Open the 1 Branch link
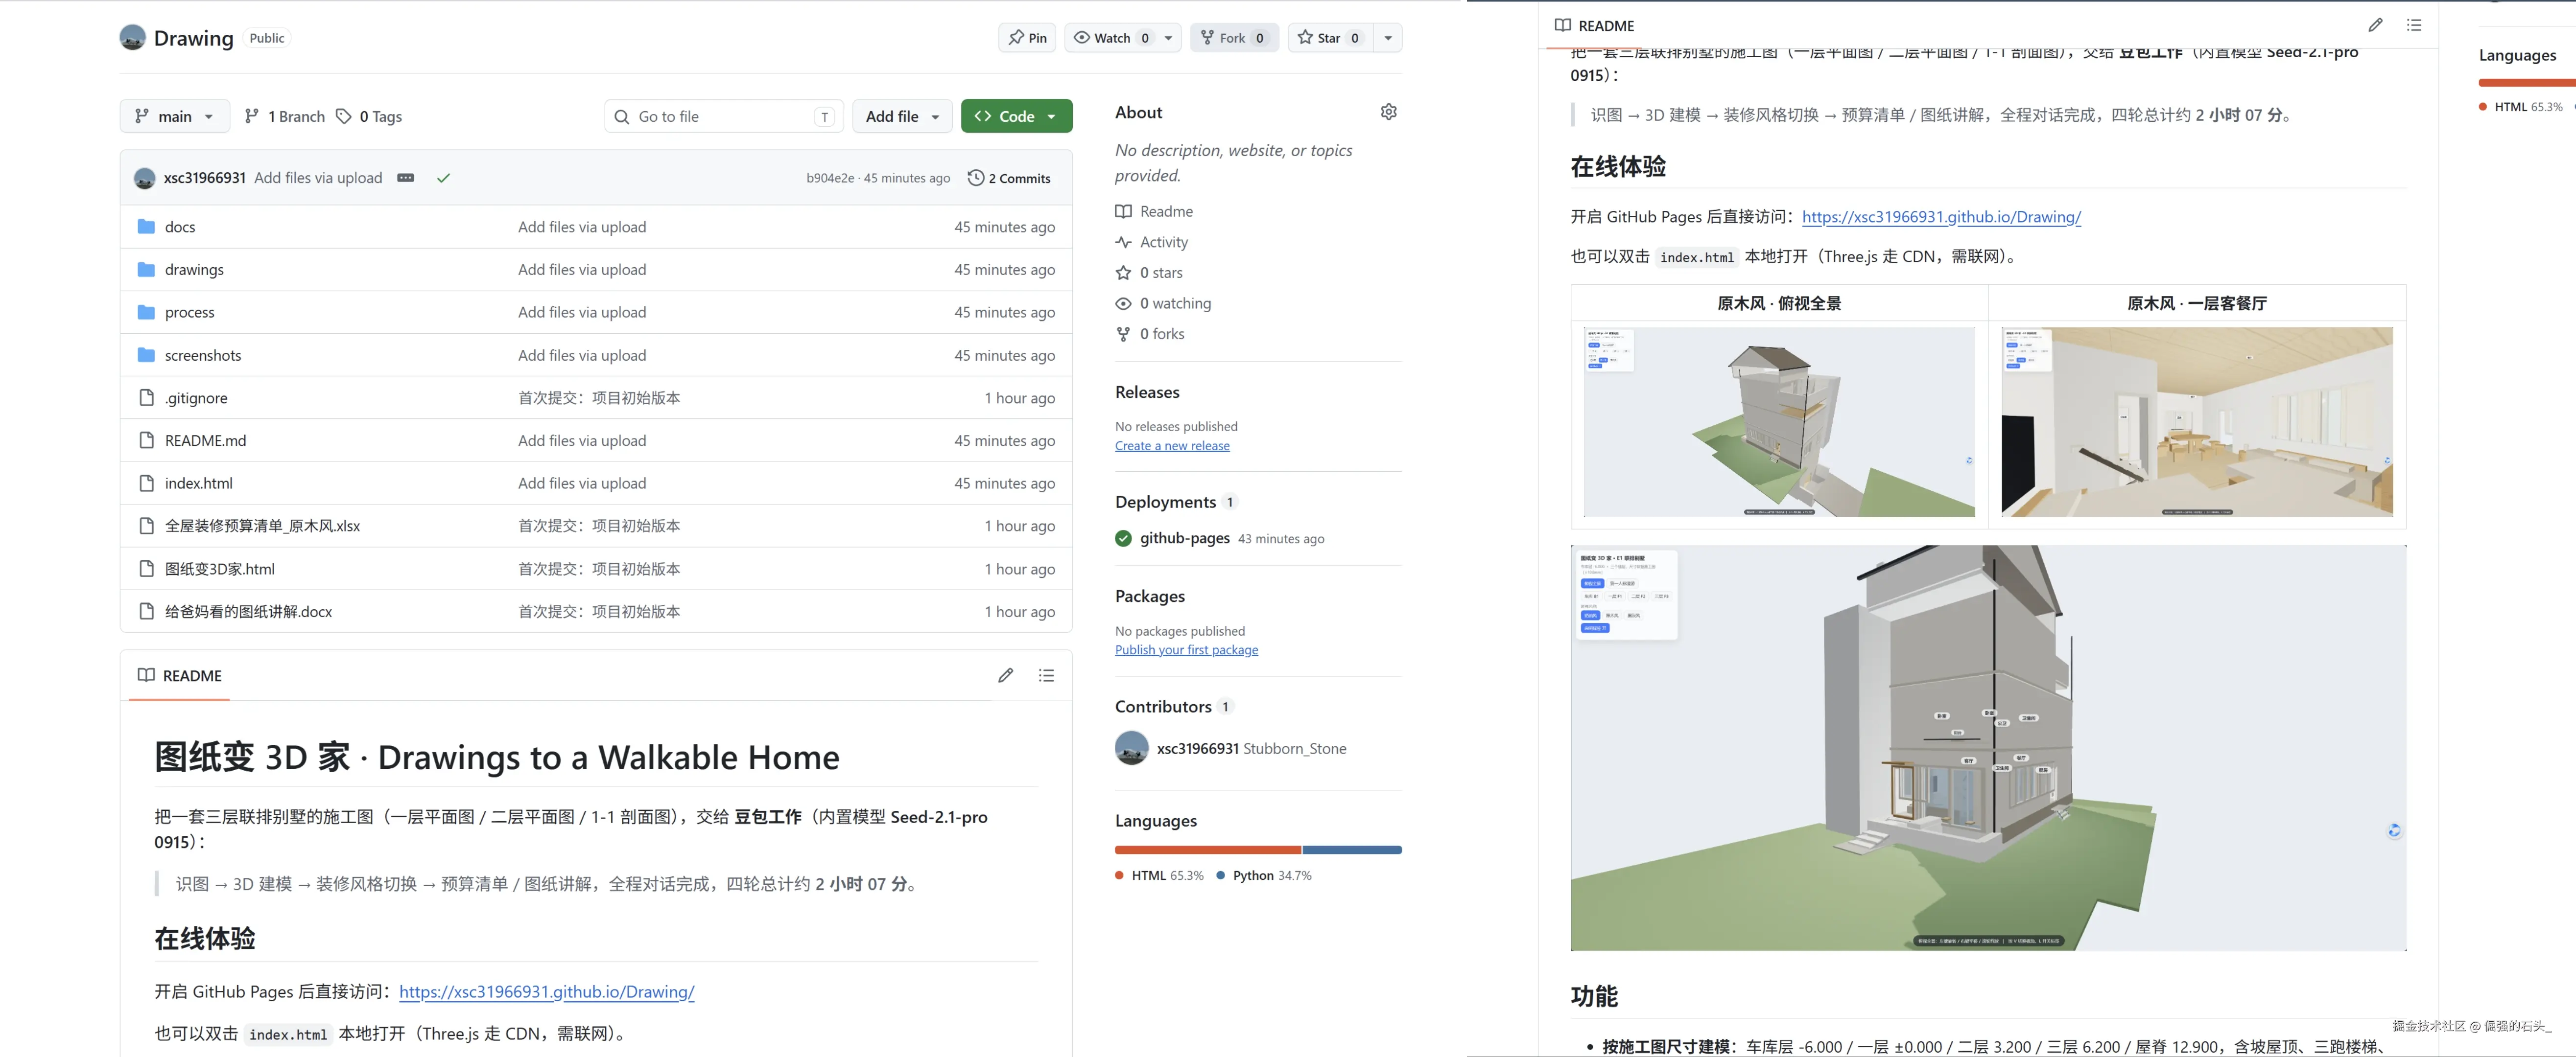 [285, 116]
